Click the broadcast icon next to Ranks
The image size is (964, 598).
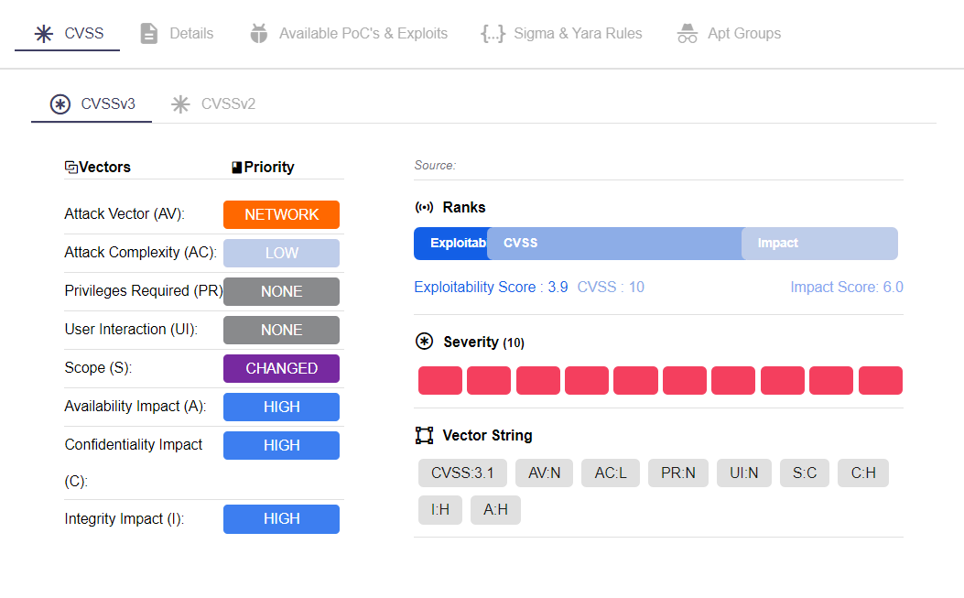(424, 207)
